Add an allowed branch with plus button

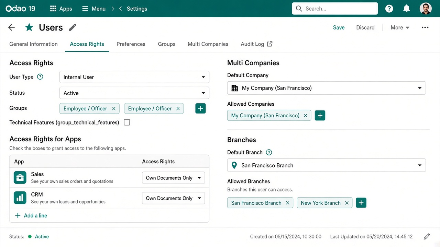361,203
